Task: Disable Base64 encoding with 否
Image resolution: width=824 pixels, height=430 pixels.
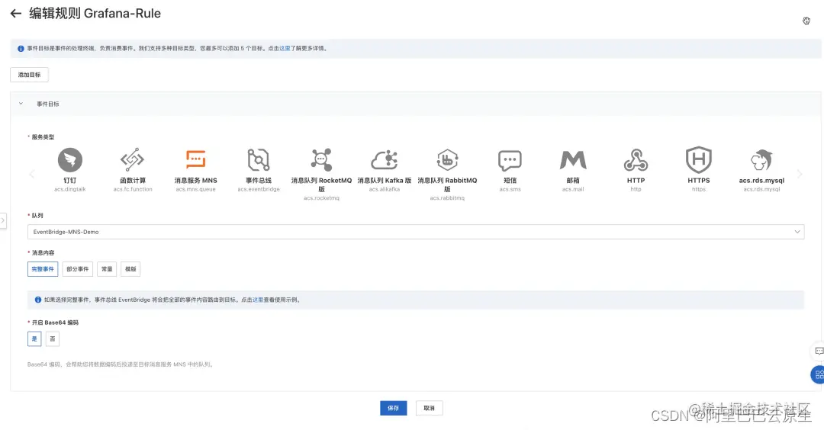Action: click(x=52, y=339)
